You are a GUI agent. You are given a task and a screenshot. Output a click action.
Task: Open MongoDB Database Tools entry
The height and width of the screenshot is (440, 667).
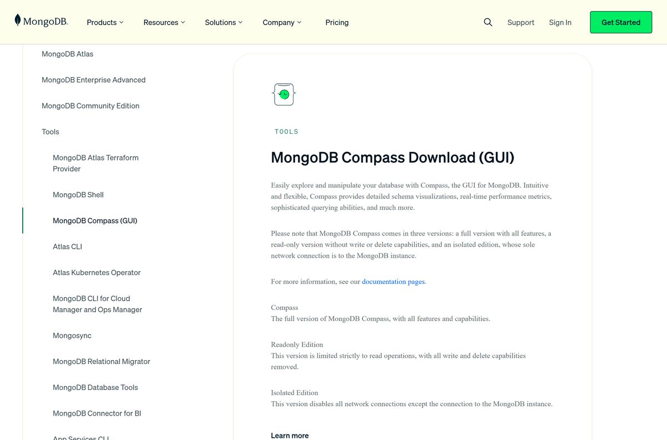[95, 387]
